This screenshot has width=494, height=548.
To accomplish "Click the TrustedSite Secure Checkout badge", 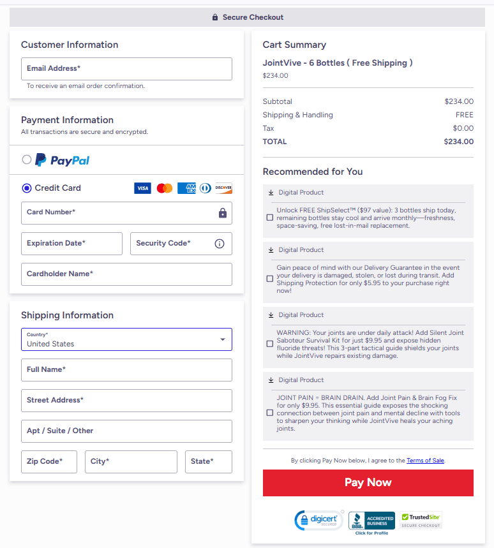I will (420, 520).
